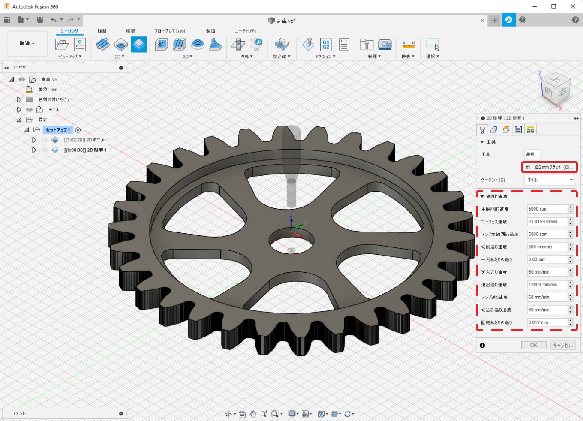Click the active radio button beside セットアップ1
Screen dimensions: 583x421
[78, 130]
